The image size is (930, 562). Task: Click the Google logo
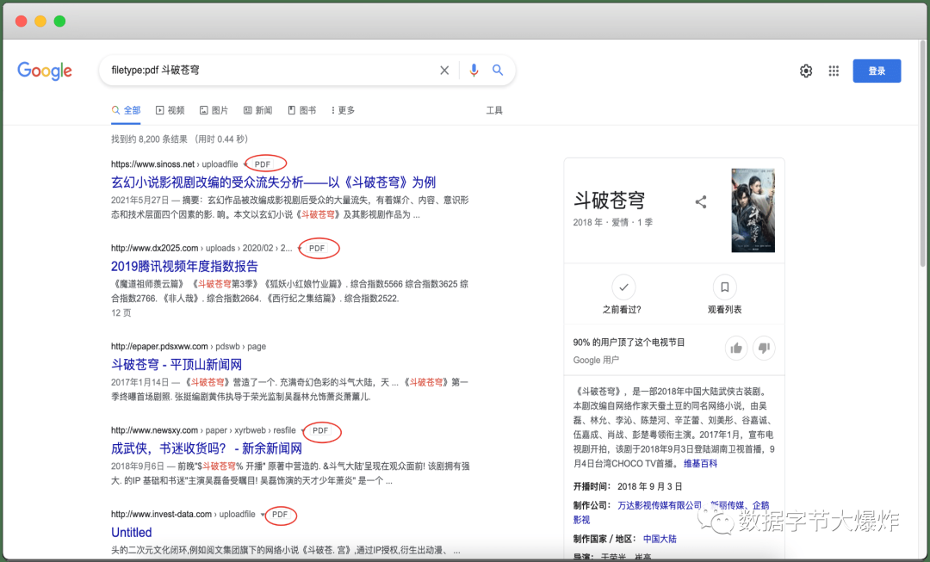(45, 71)
